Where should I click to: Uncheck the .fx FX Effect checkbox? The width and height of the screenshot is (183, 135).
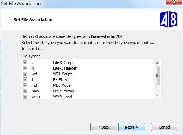(x=25, y=79)
